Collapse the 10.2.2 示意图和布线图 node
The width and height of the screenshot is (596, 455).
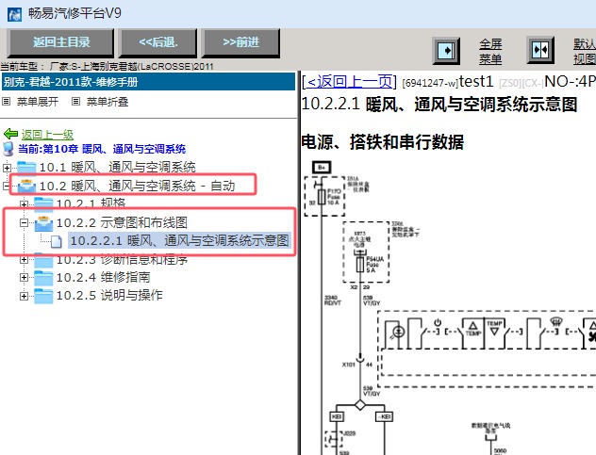(x=24, y=223)
